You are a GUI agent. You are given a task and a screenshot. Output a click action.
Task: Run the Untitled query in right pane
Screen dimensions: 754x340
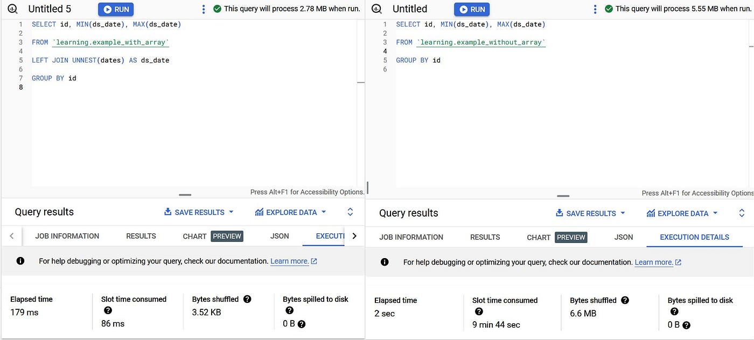pos(472,9)
